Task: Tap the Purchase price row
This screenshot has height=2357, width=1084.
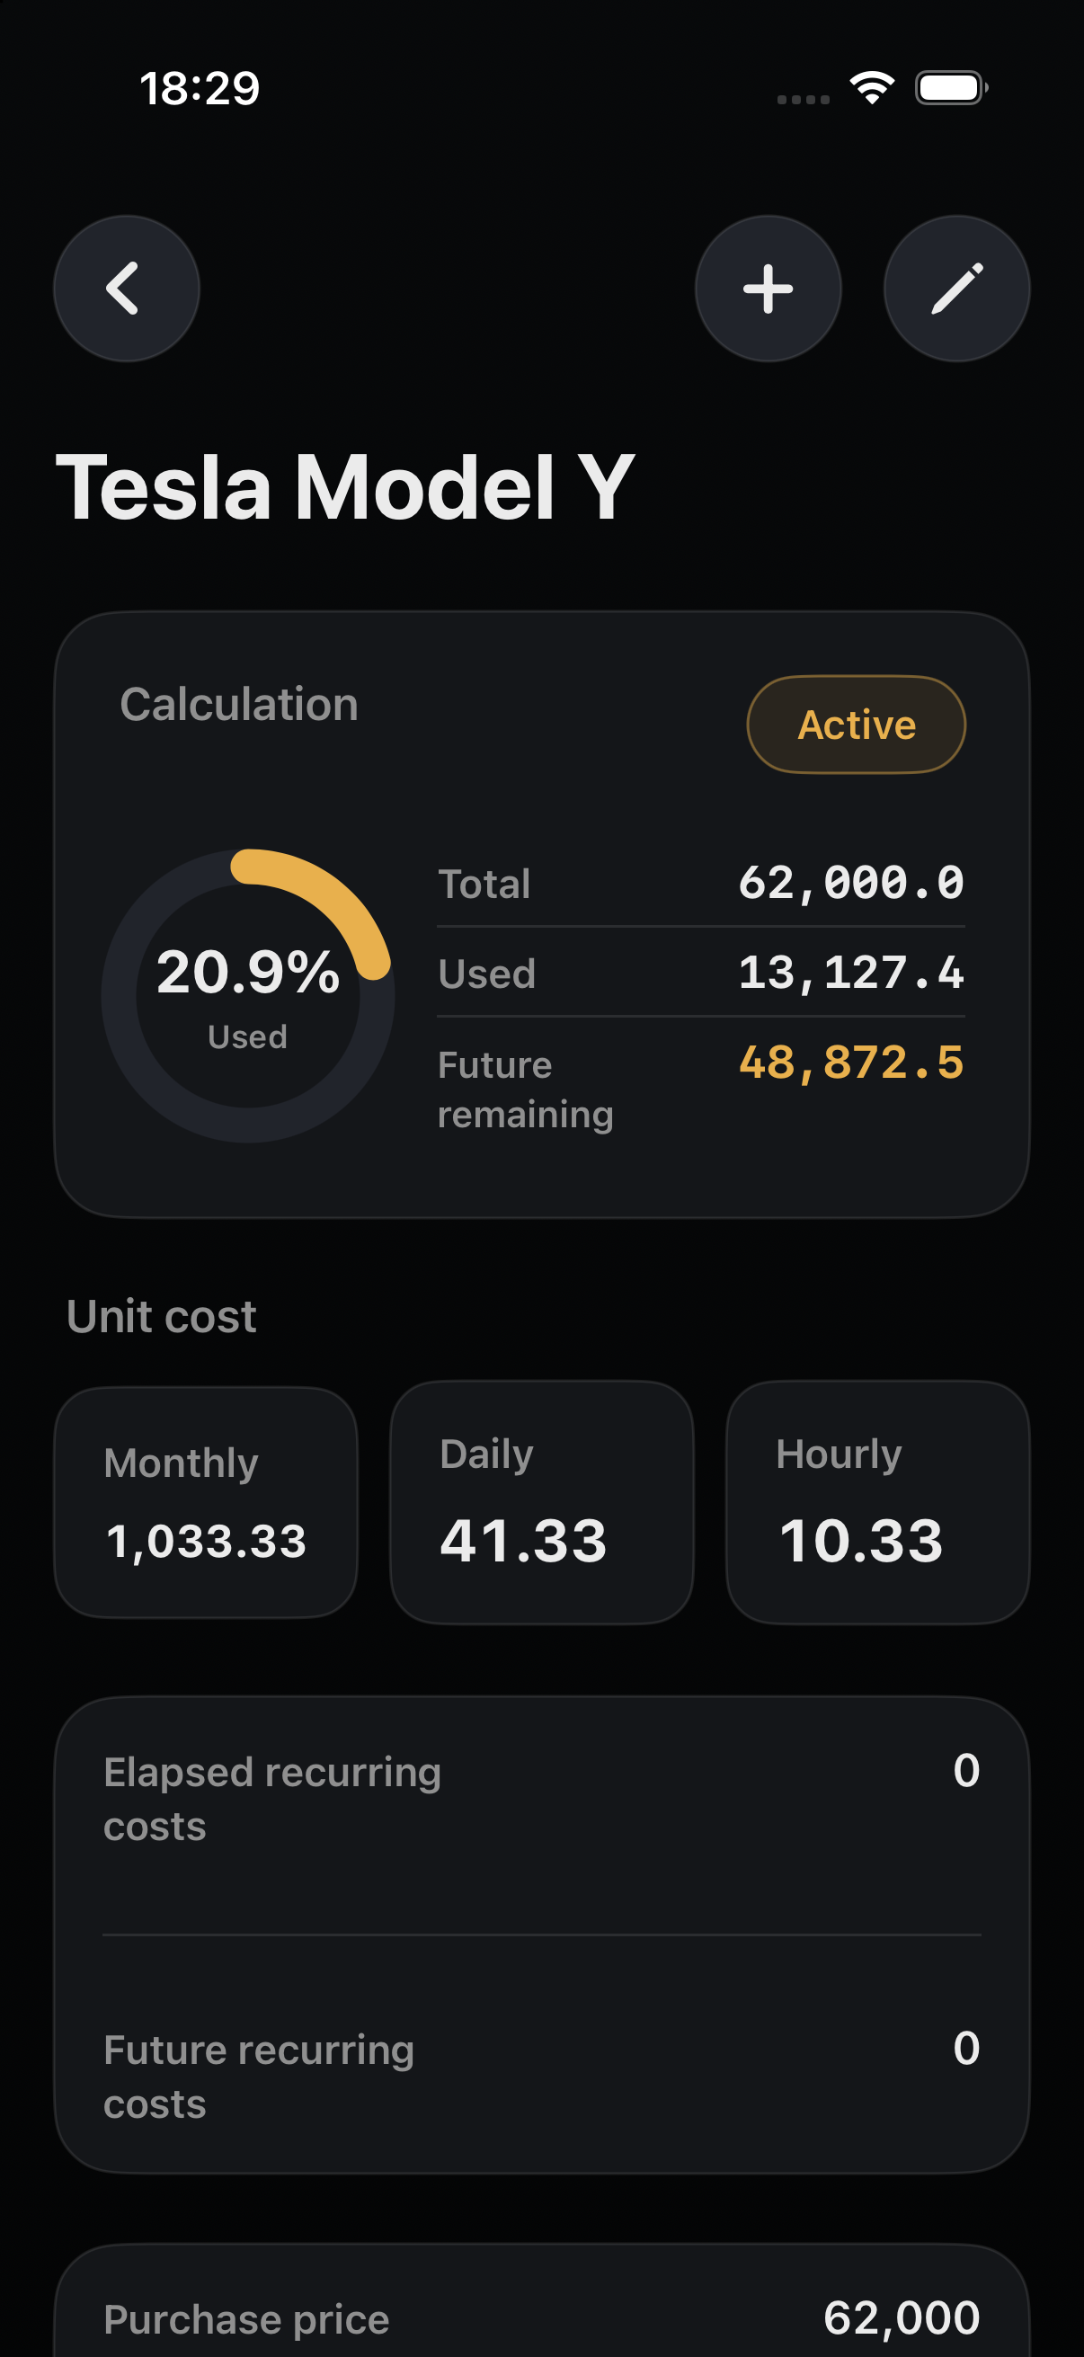Action: pos(541,2318)
